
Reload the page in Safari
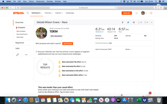116,8
